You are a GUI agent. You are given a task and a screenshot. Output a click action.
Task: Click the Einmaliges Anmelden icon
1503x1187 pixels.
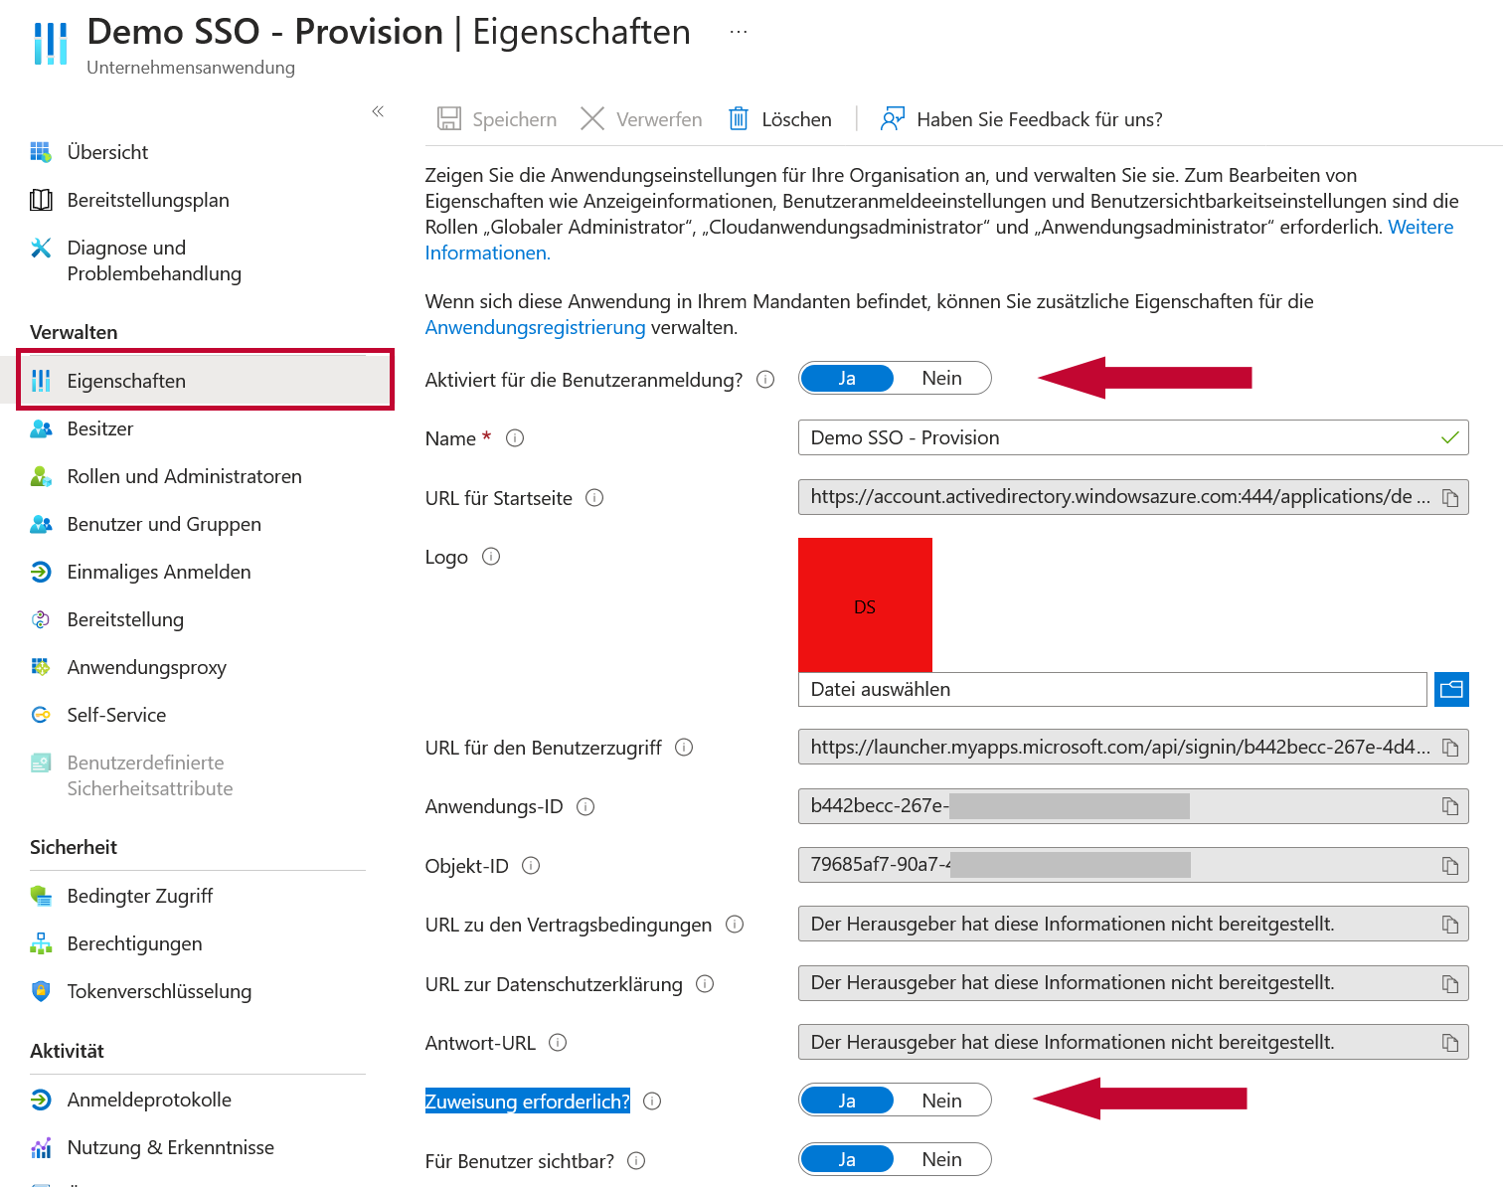41,572
